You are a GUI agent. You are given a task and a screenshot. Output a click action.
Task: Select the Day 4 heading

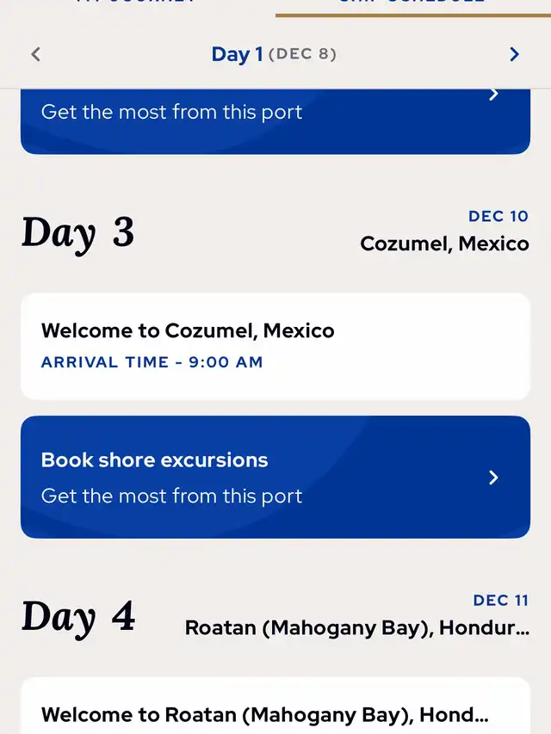point(77,616)
